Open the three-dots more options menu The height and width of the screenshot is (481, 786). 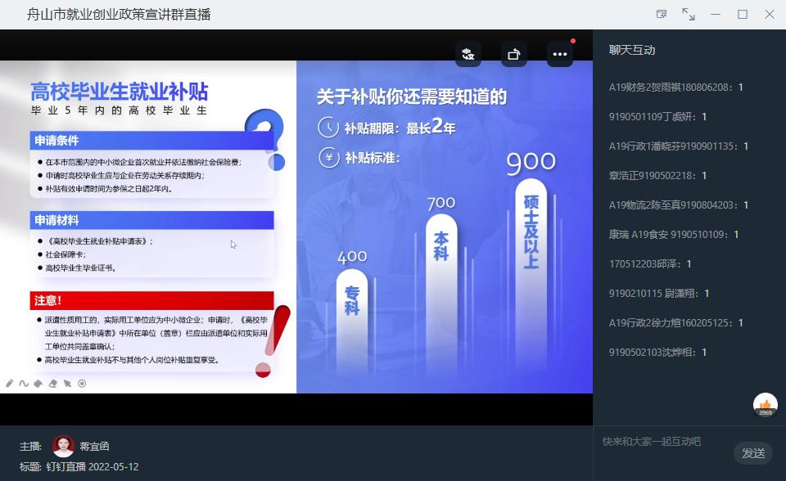pos(560,54)
